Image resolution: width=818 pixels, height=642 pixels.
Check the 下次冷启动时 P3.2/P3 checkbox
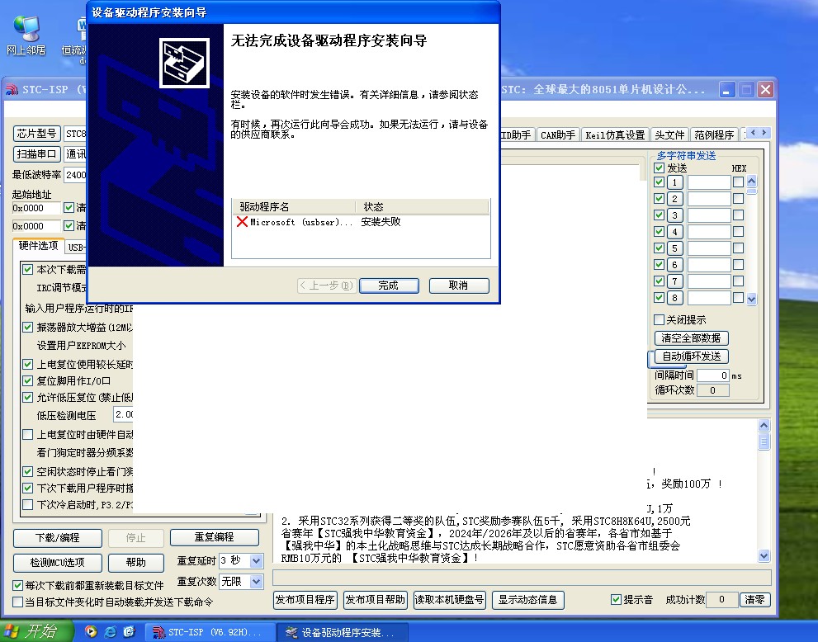[x=27, y=504]
